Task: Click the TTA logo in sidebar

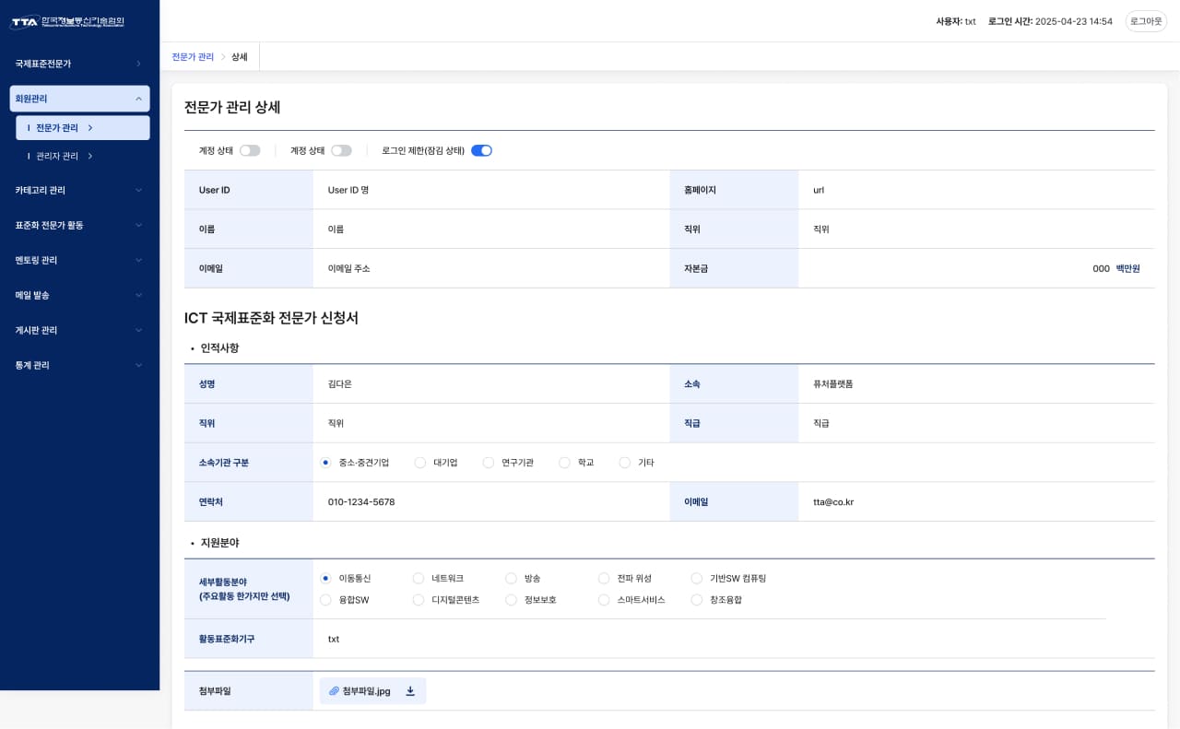Action: (66, 21)
